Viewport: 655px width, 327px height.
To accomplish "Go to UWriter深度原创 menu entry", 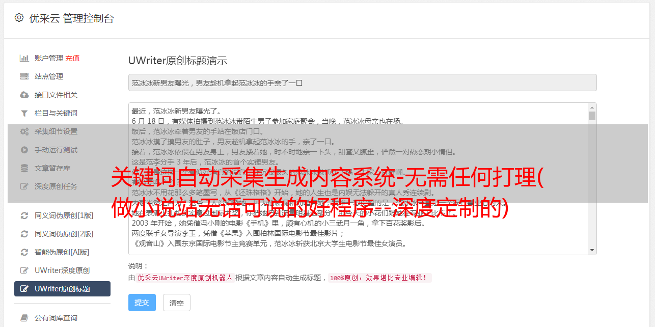I will (62, 270).
